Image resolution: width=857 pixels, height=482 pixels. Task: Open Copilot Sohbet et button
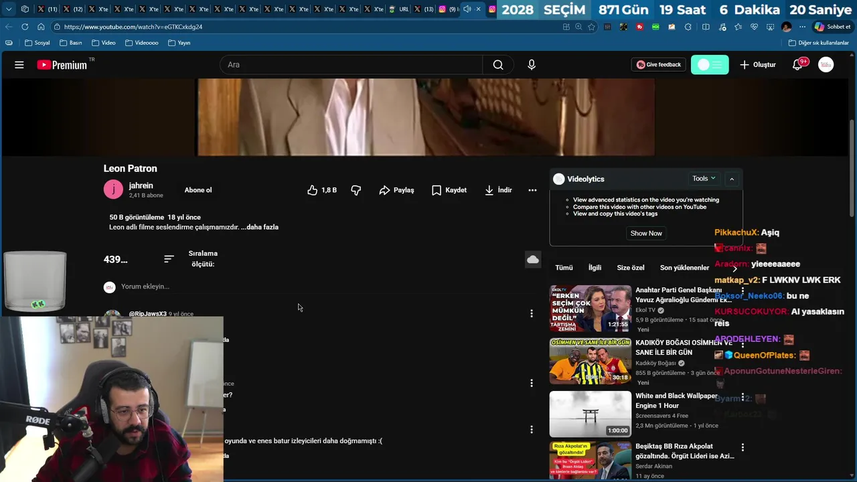tap(832, 27)
